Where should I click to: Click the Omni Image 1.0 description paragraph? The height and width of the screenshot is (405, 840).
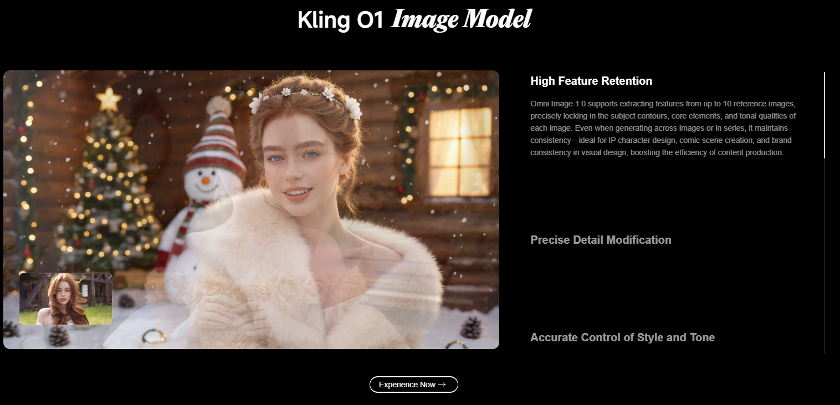663,128
